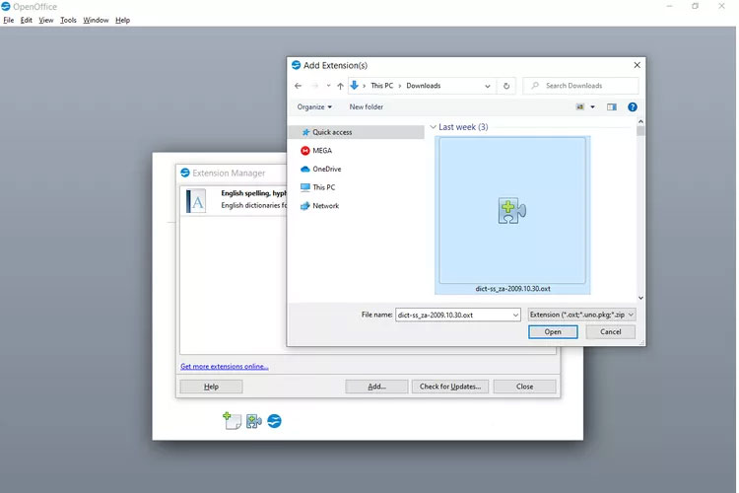Go back in the Add Extension(s) dialog
739x493 pixels.
tap(298, 86)
